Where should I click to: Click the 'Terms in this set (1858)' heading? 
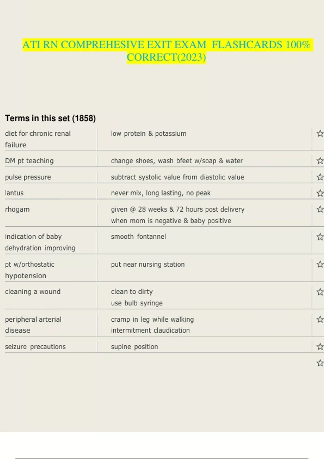point(50,118)
